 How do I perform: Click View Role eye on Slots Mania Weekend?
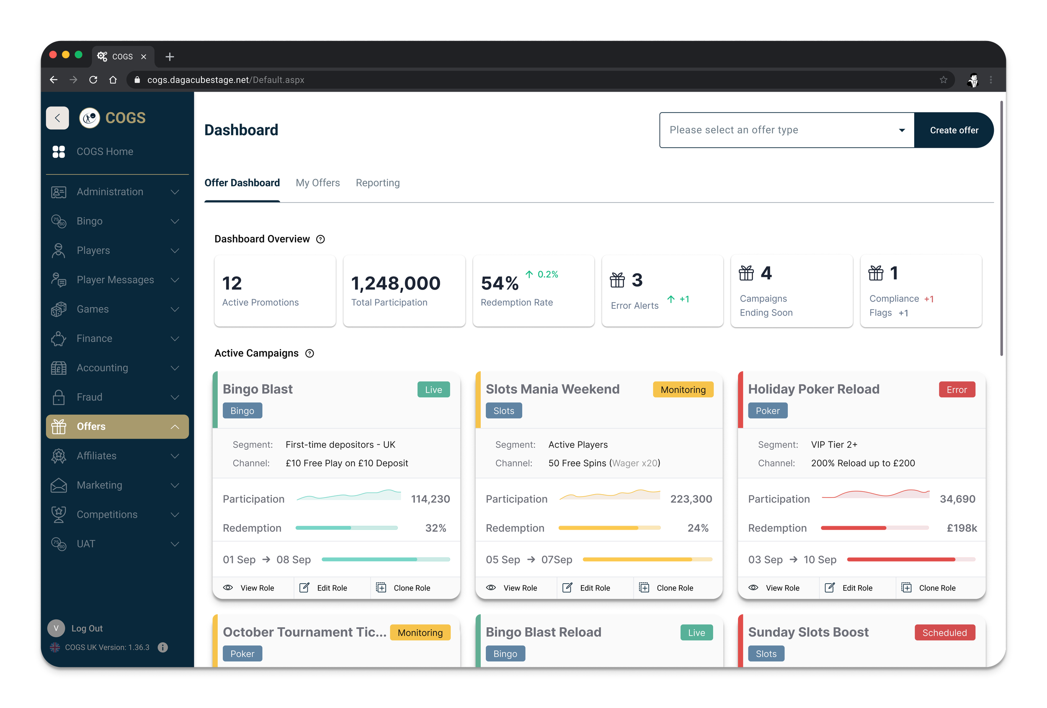point(491,588)
